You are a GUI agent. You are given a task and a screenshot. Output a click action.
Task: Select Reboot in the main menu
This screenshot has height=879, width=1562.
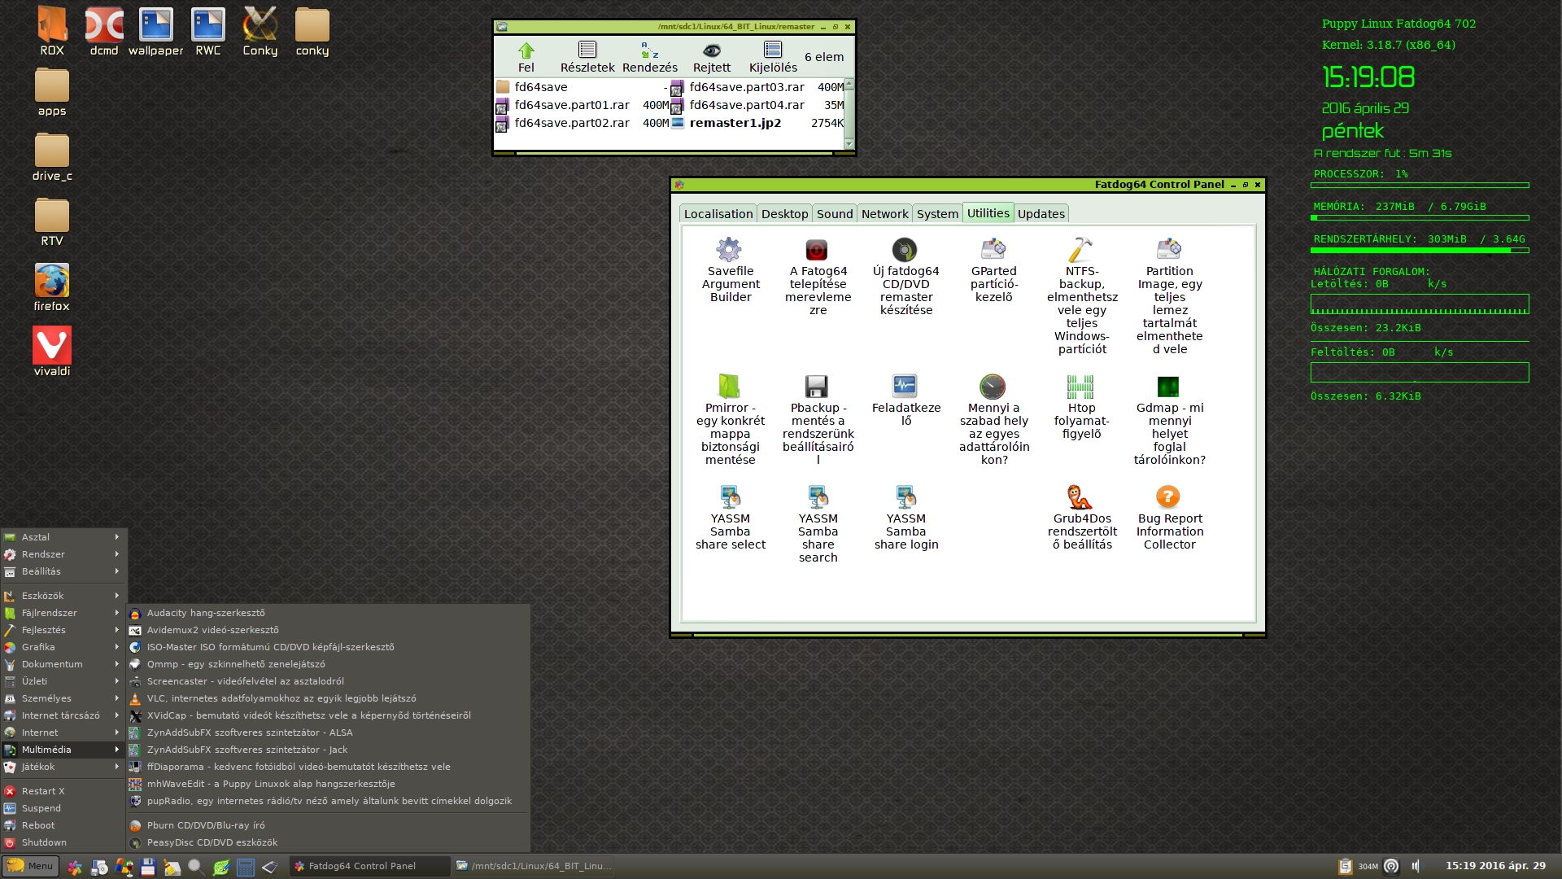click(63, 825)
